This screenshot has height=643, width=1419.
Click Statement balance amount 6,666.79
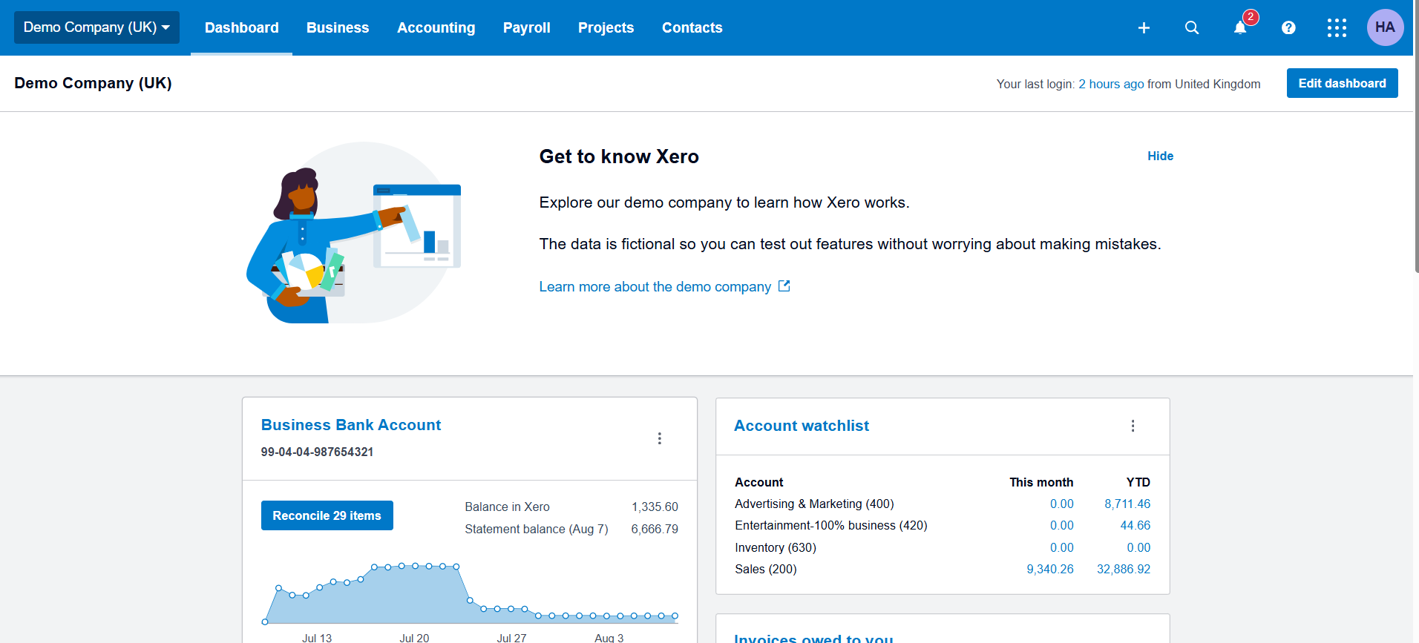tap(655, 529)
